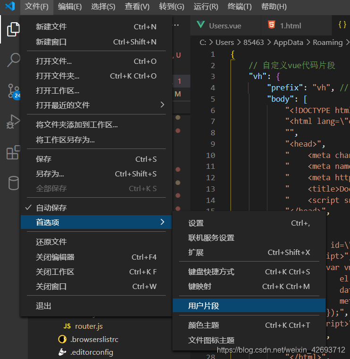Open the 运行(R) menu
350x359 pixels.
click(x=206, y=7)
